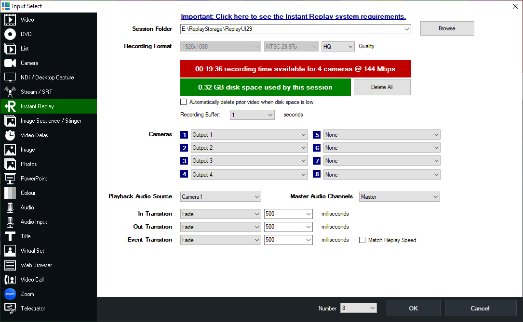Open the Instant Replay system requirements link

[x=293, y=17]
